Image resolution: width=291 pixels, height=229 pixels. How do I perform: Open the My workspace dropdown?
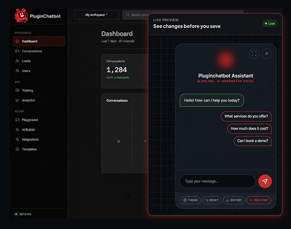(96, 15)
